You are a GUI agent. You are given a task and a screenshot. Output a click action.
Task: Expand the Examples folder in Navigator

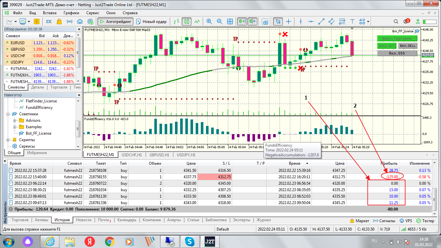pyautogui.click(x=15, y=127)
